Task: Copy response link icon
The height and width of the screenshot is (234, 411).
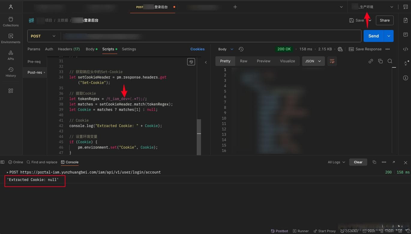Action: [371, 61]
